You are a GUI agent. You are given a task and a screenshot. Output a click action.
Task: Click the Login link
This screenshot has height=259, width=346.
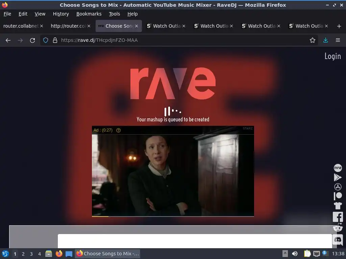pos(332,56)
